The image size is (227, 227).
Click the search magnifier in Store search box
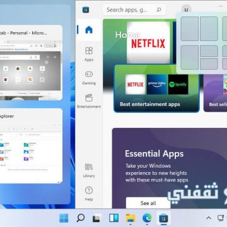159,9
